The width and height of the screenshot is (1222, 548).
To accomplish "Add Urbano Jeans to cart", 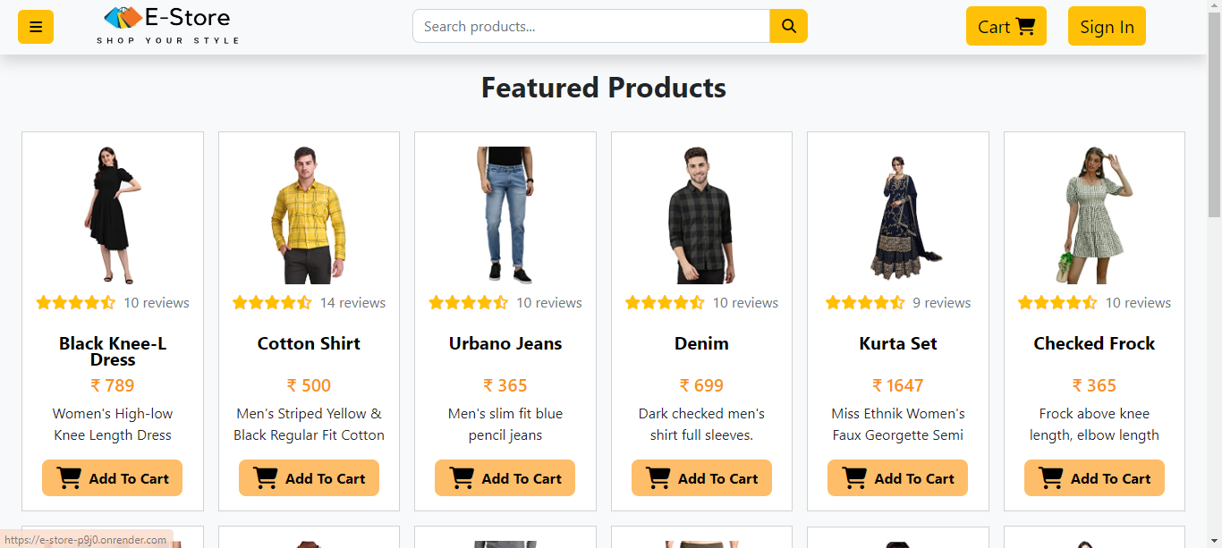I will pos(505,477).
